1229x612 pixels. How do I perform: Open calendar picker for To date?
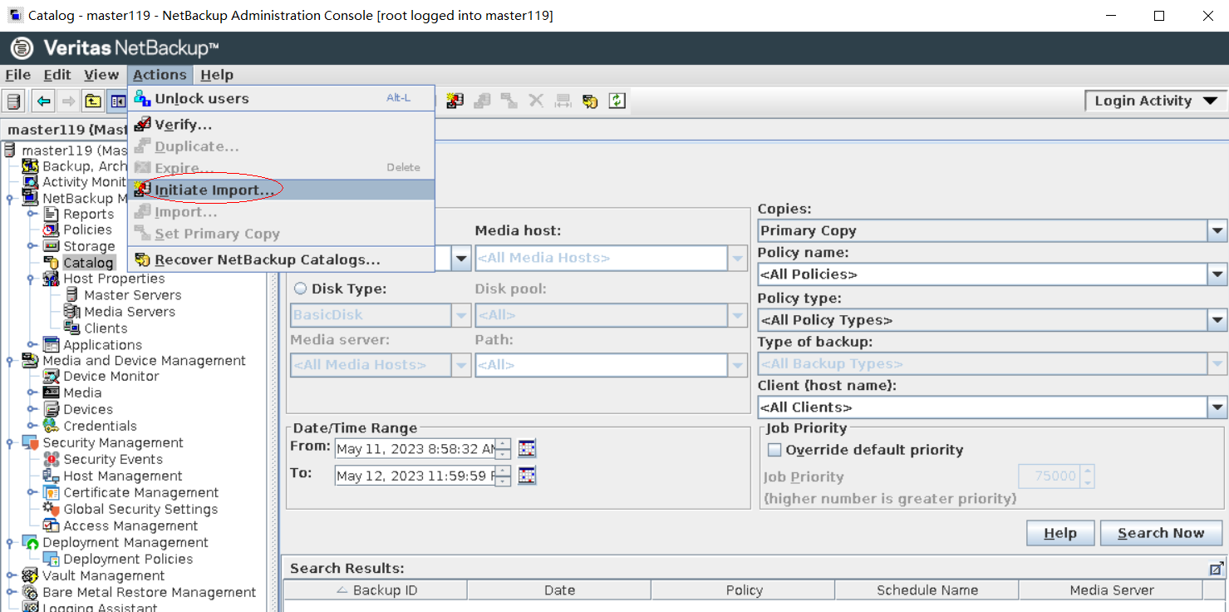(527, 476)
